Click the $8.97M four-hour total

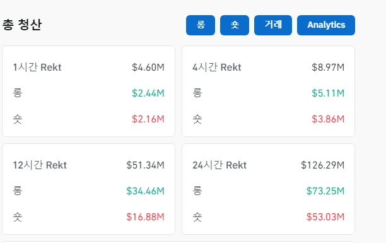point(328,68)
